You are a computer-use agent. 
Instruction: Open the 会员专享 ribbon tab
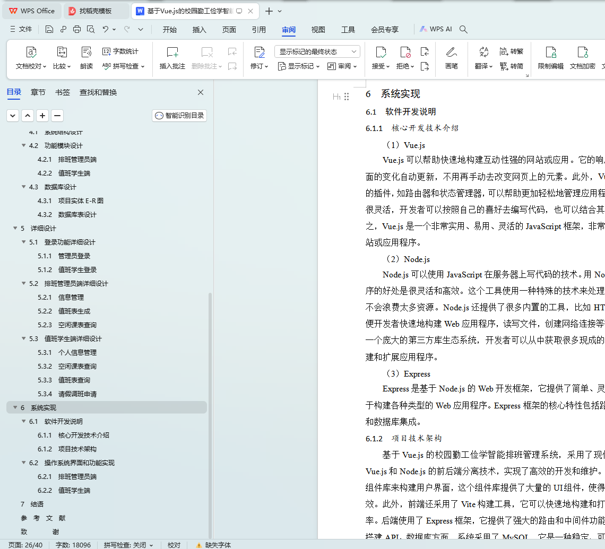click(x=385, y=30)
